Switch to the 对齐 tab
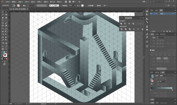This screenshot has width=177, height=105. pyautogui.click(x=122, y=18)
